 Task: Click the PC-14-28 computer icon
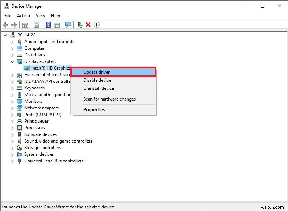(x=12, y=35)
